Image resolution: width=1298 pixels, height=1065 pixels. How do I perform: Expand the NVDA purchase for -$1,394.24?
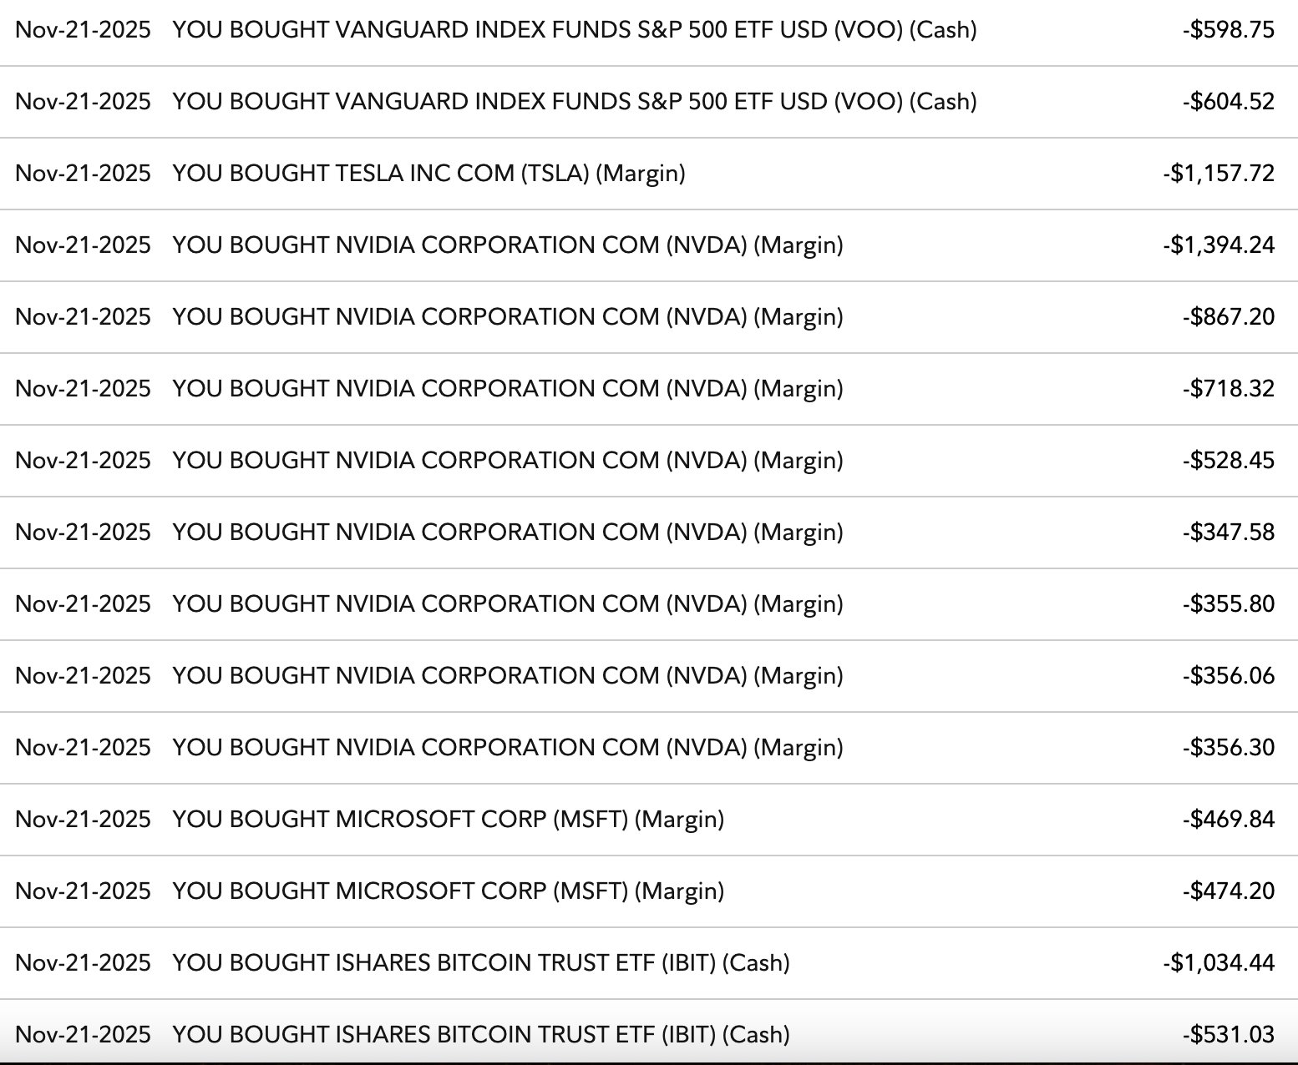click(507, 245)
